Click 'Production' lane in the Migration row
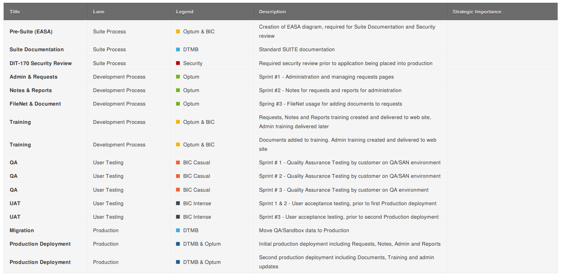Viewport: 561px width, 277px height. click(106, 230)
